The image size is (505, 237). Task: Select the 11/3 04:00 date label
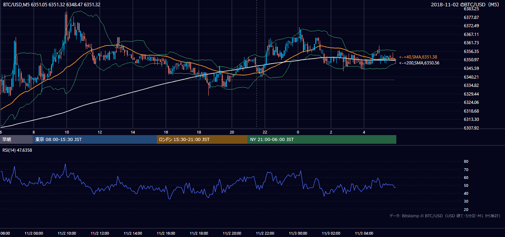click(364, 233)
